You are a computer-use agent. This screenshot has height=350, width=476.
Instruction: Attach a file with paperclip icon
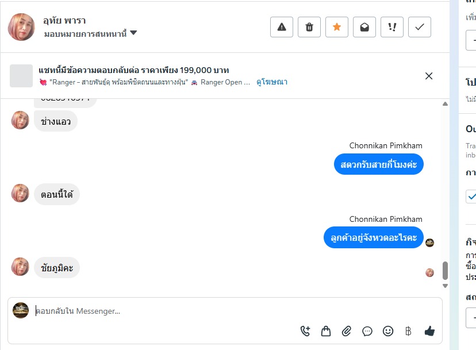click(347, 331)
